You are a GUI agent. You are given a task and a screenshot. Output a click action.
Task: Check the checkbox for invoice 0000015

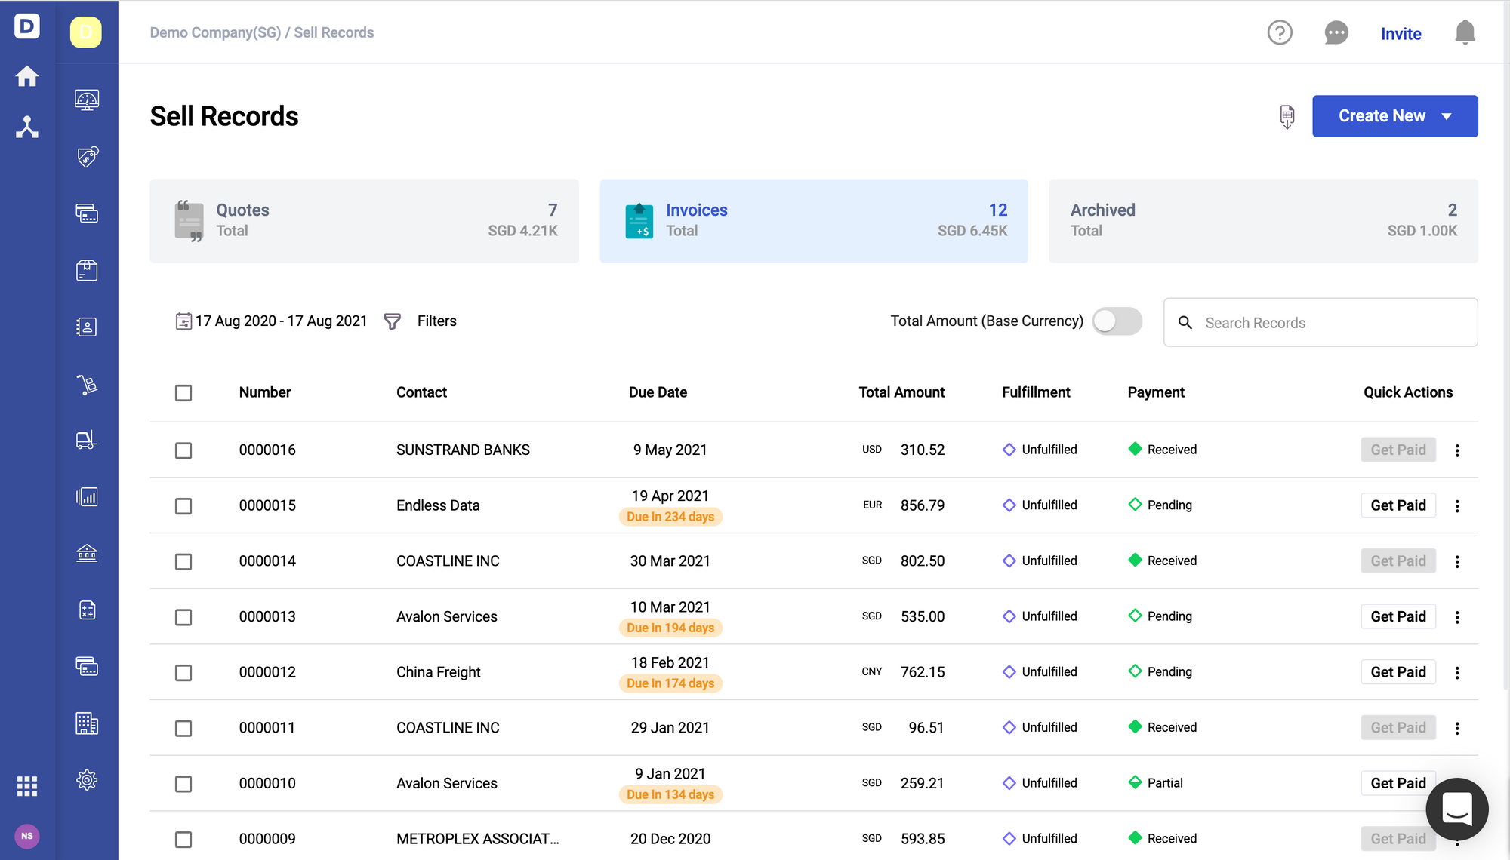coord(183,505)
